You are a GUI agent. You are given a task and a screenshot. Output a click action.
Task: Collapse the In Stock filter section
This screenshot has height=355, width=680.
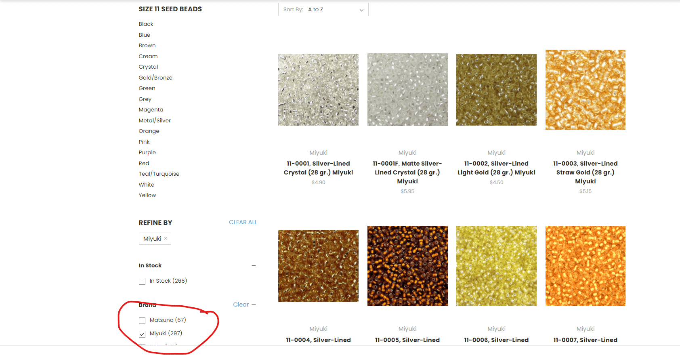pyautogui.click(x=254, y=265)
